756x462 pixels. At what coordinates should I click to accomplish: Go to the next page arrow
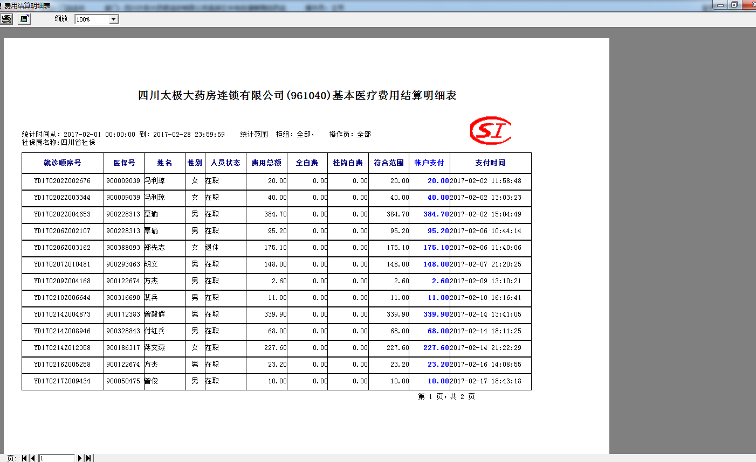point(80,458)
